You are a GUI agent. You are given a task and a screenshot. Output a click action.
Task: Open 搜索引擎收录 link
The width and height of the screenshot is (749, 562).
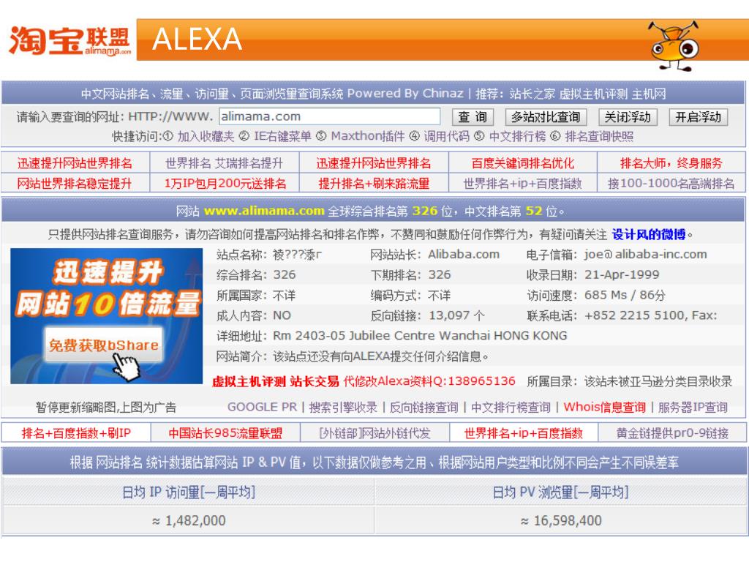click(343, 407)
